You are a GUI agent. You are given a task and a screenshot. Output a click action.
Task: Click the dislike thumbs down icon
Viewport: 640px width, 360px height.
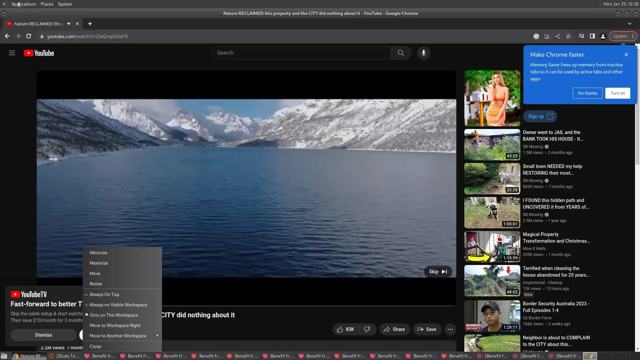[x=367, y=329]
